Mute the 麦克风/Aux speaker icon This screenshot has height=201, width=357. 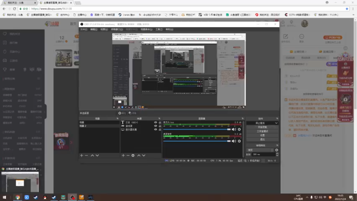[234, 130]
